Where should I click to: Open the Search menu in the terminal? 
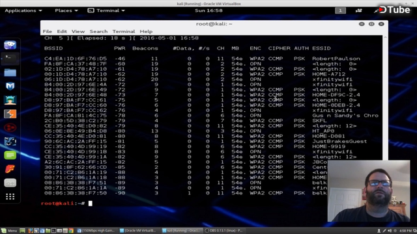tap(98, 31)
